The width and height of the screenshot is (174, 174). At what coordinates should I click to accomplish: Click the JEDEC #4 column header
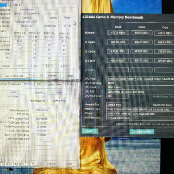[20, 33]
